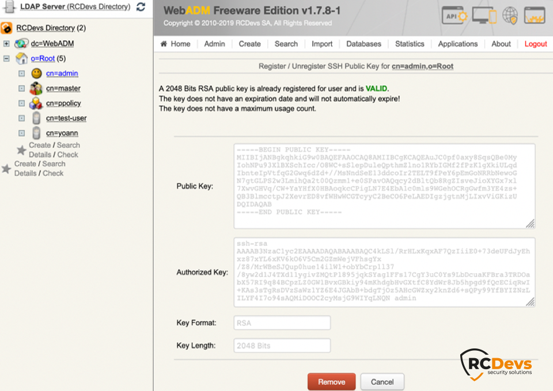Click the Cancel button
The width and height of the screenshot is (553, 391).
pyautogui.click(x=382, y=382)
